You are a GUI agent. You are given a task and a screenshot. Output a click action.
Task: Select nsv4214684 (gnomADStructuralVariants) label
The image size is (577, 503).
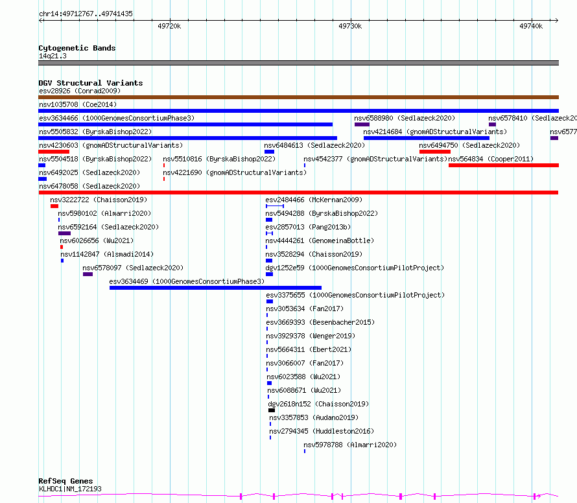coord(435,132)
